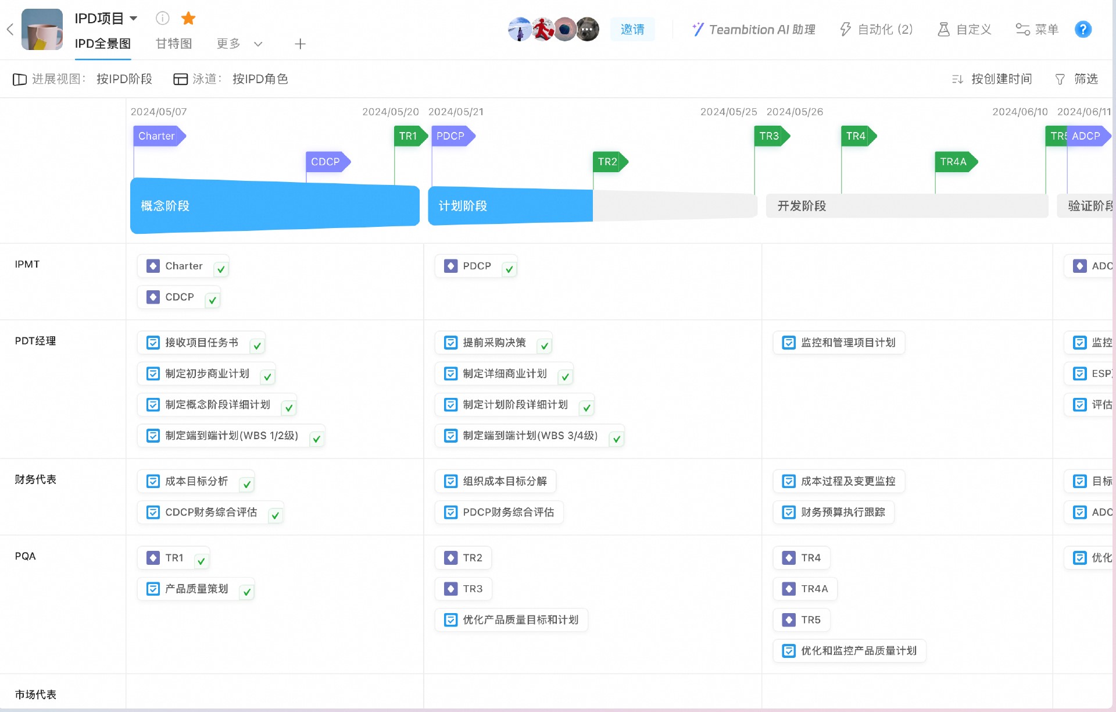Open the IPD项目 project dropdown
The width and height of the screenshot is (1116, 712).
[x=106, y=19]
